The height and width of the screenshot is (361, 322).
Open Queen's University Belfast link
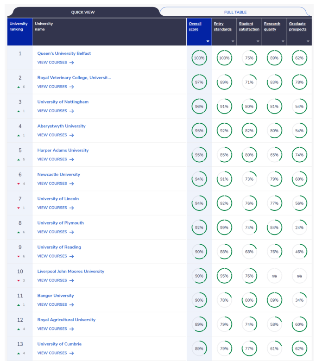pos(64,53)
